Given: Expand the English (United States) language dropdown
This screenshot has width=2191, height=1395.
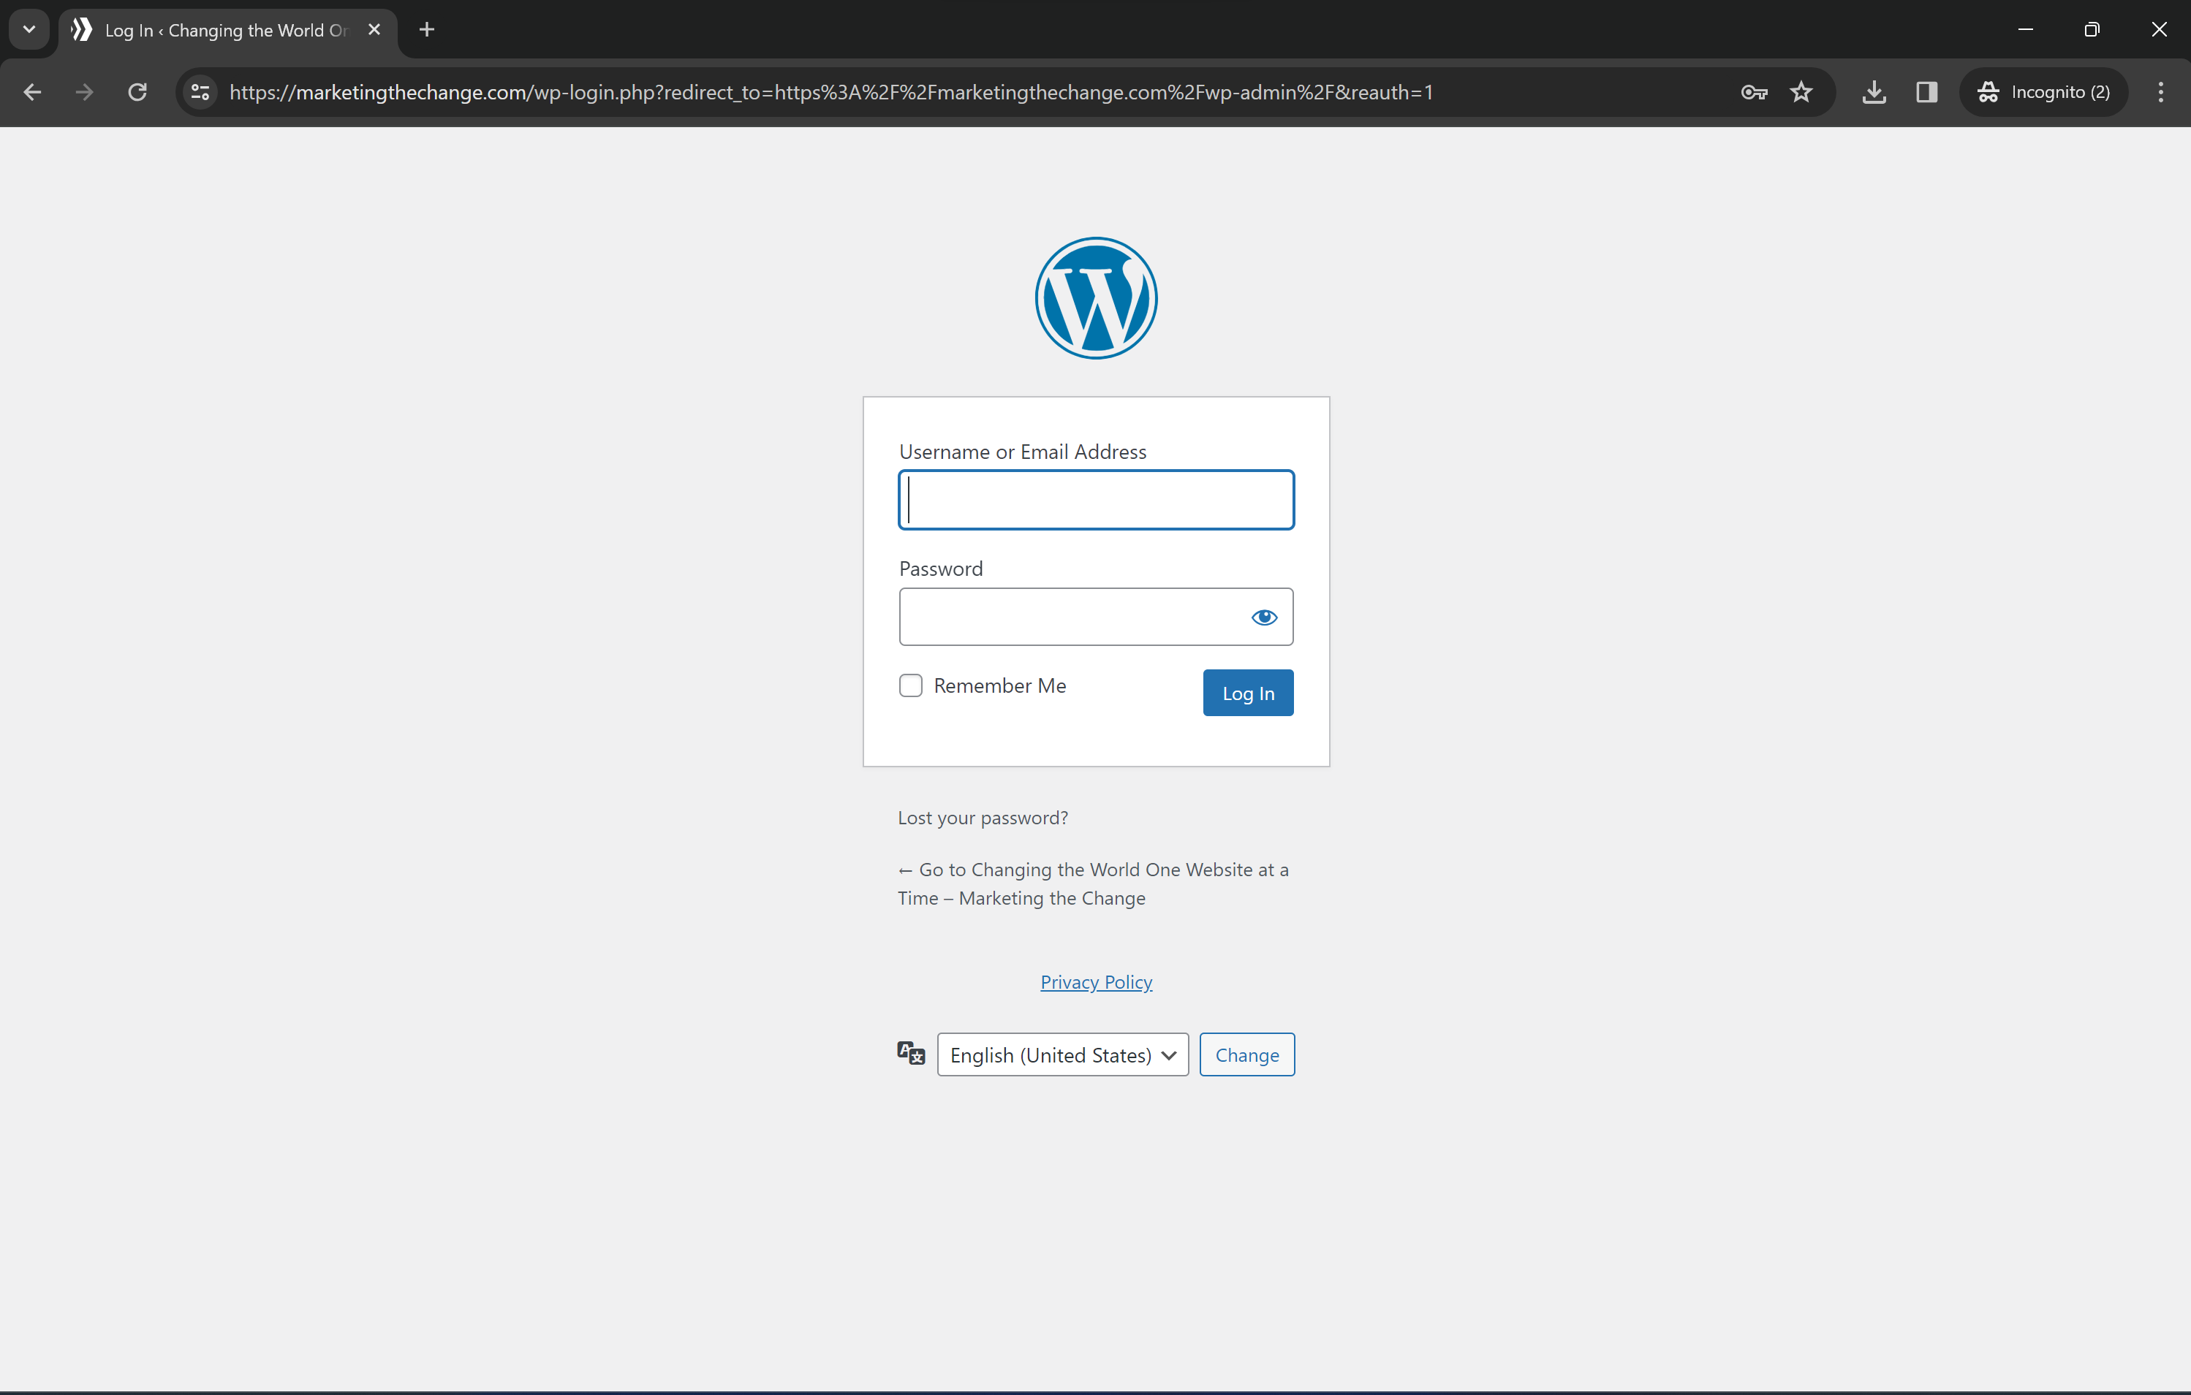Looking at the screenshot, I should click(1063, 1055).
